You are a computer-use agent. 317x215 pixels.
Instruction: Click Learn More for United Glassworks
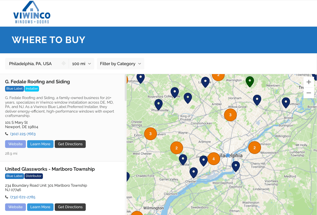click(x=40, y=207)
